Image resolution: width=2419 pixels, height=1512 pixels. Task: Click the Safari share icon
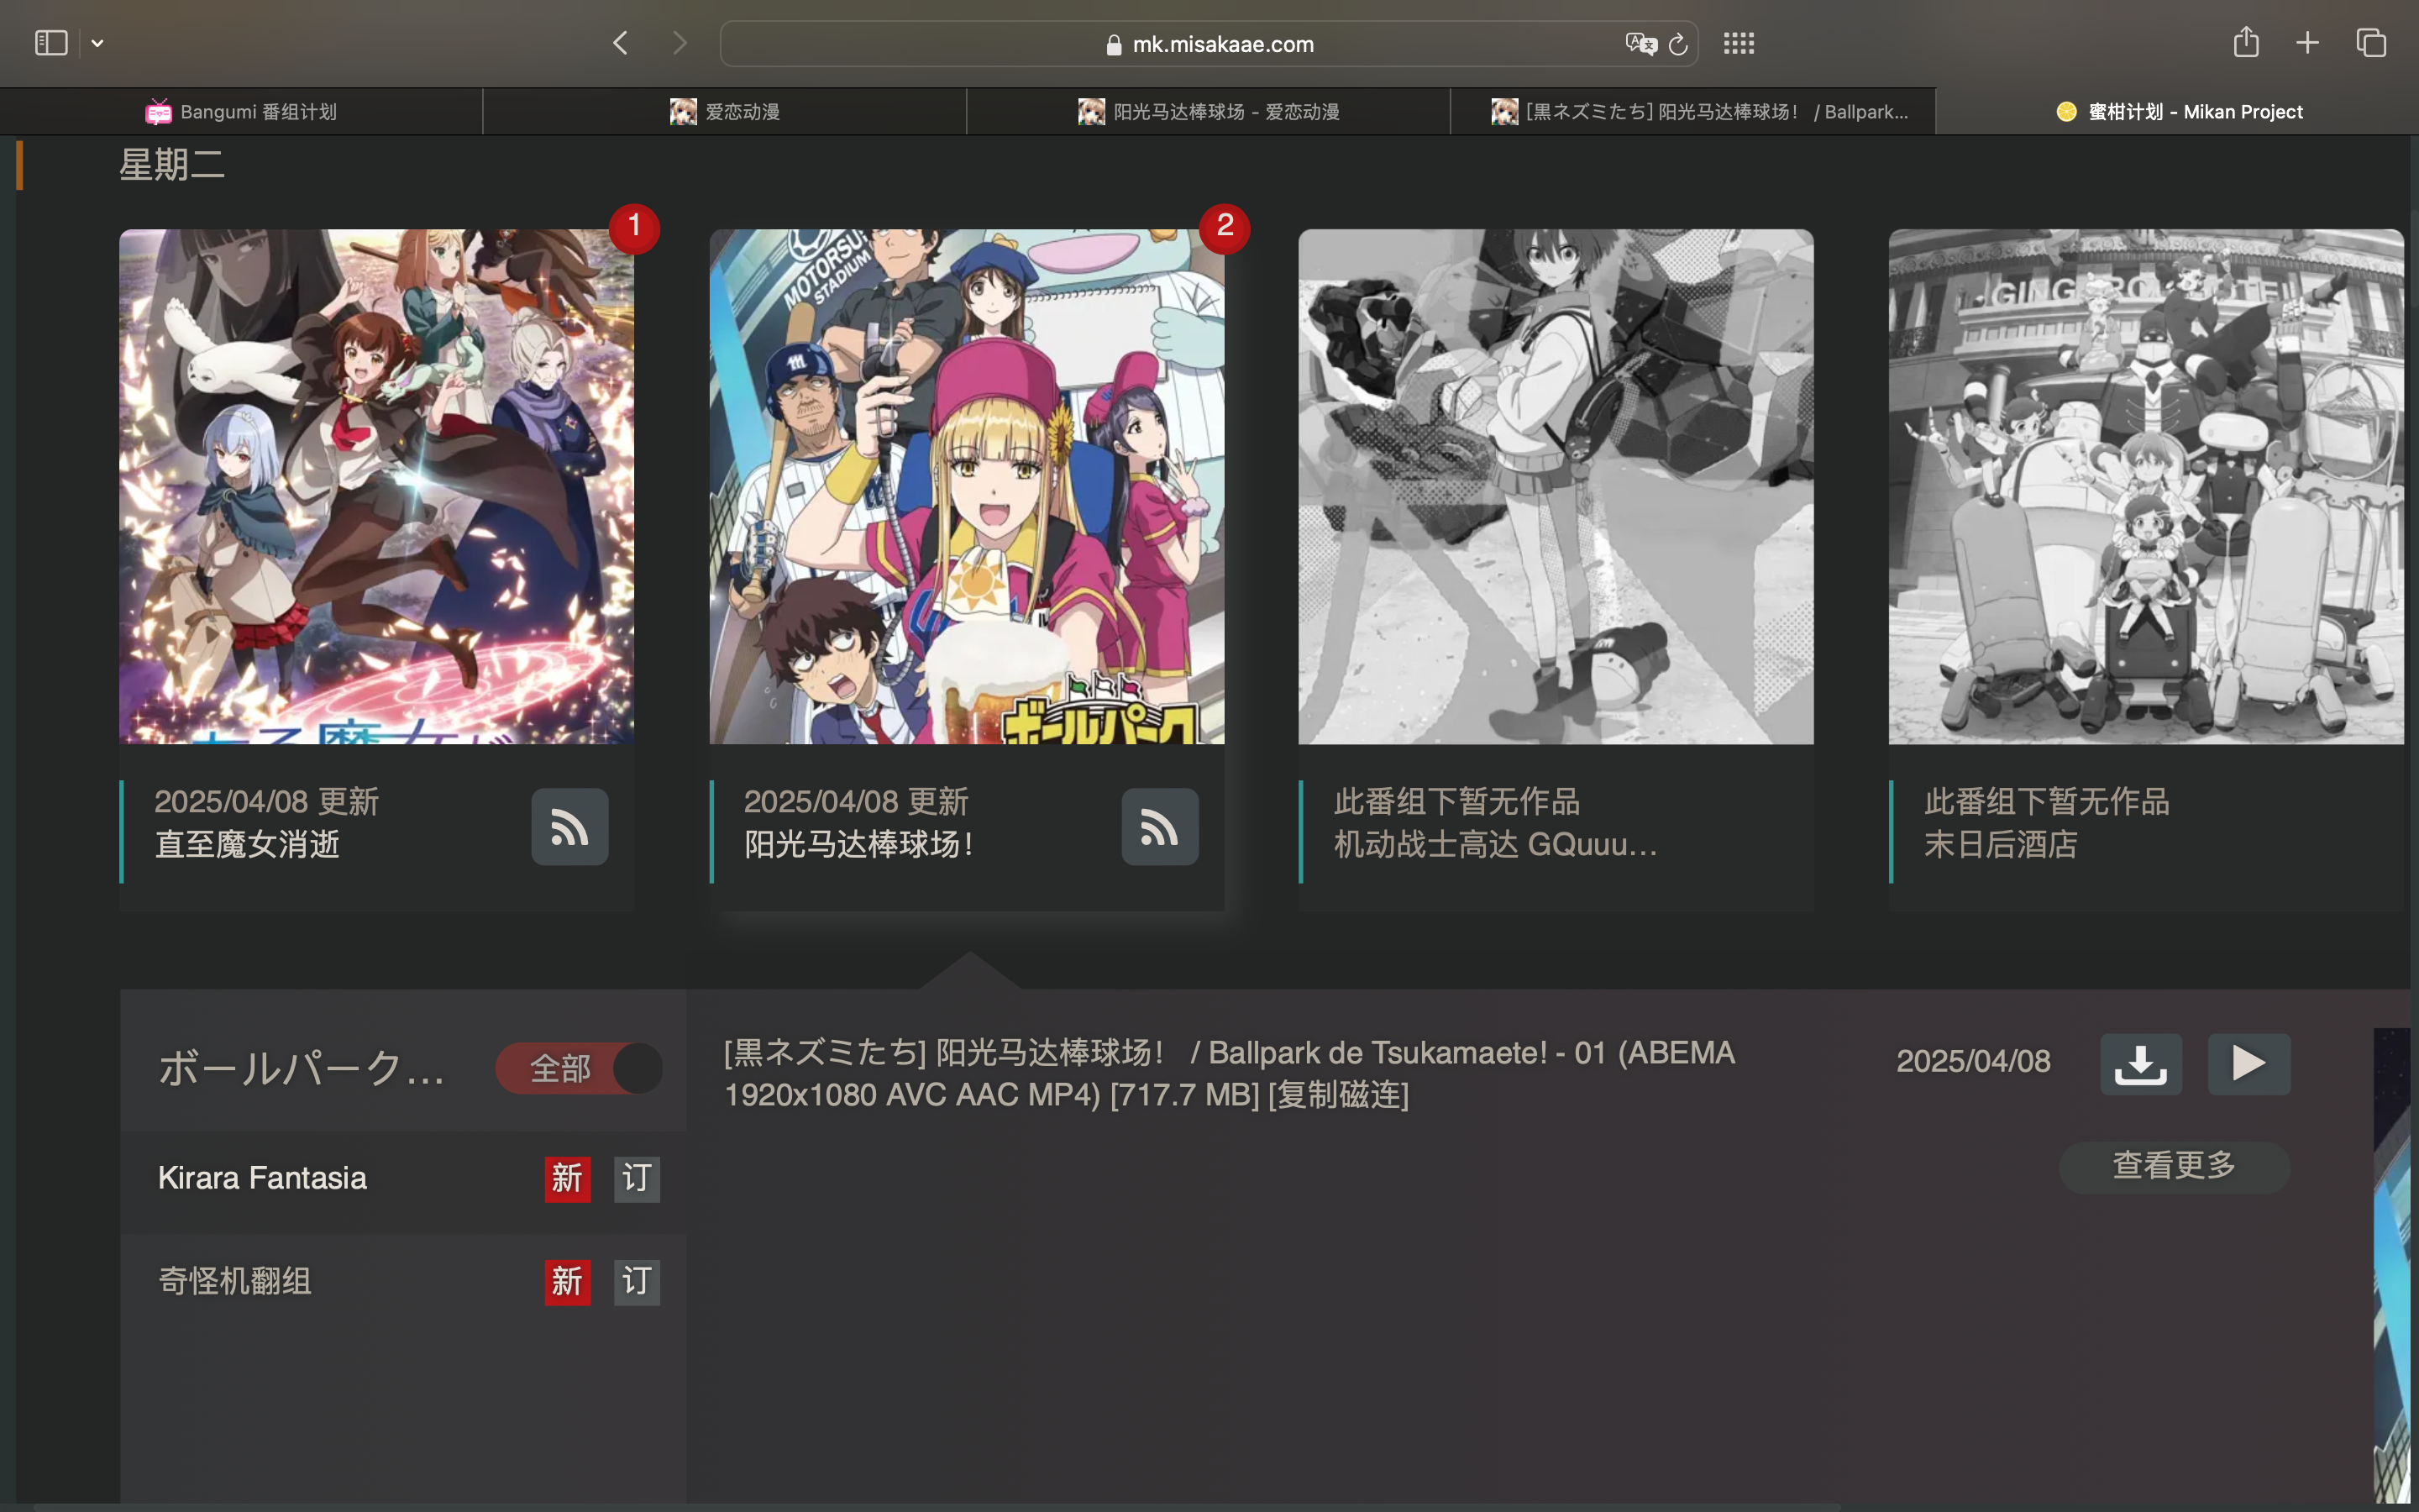point(2245,43)
